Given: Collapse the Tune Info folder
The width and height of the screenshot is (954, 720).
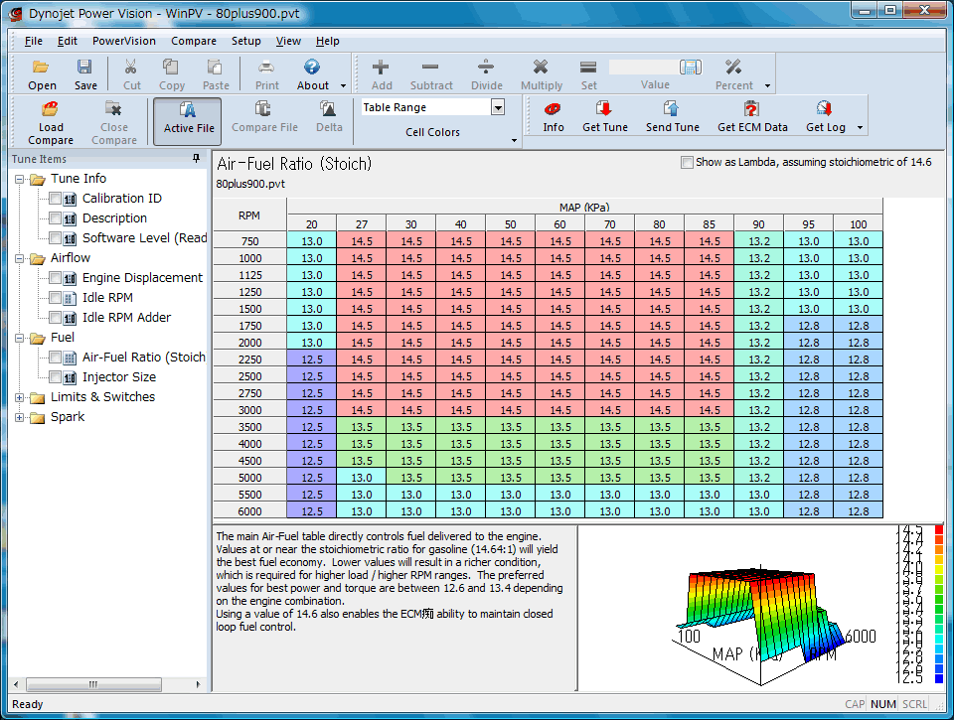Looking at the screenshot, I should [x=20, y=180].
